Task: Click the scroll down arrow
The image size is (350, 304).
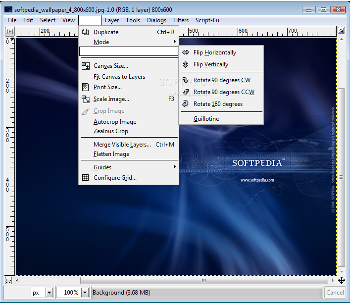Action: pyautogui.click(x=342, y=272)
